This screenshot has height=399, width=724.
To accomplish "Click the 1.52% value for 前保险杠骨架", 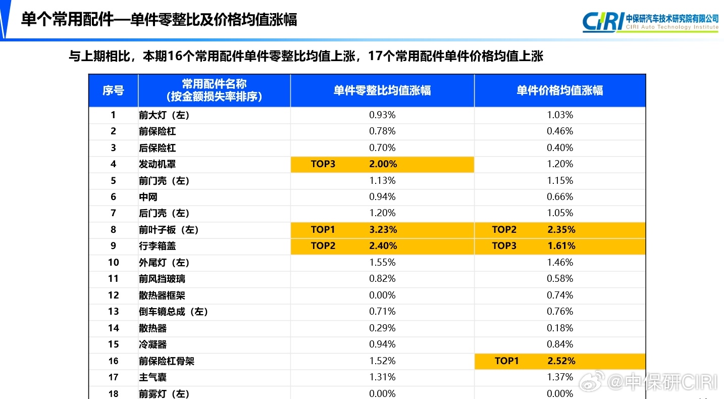I will click(x=382, y=361).
